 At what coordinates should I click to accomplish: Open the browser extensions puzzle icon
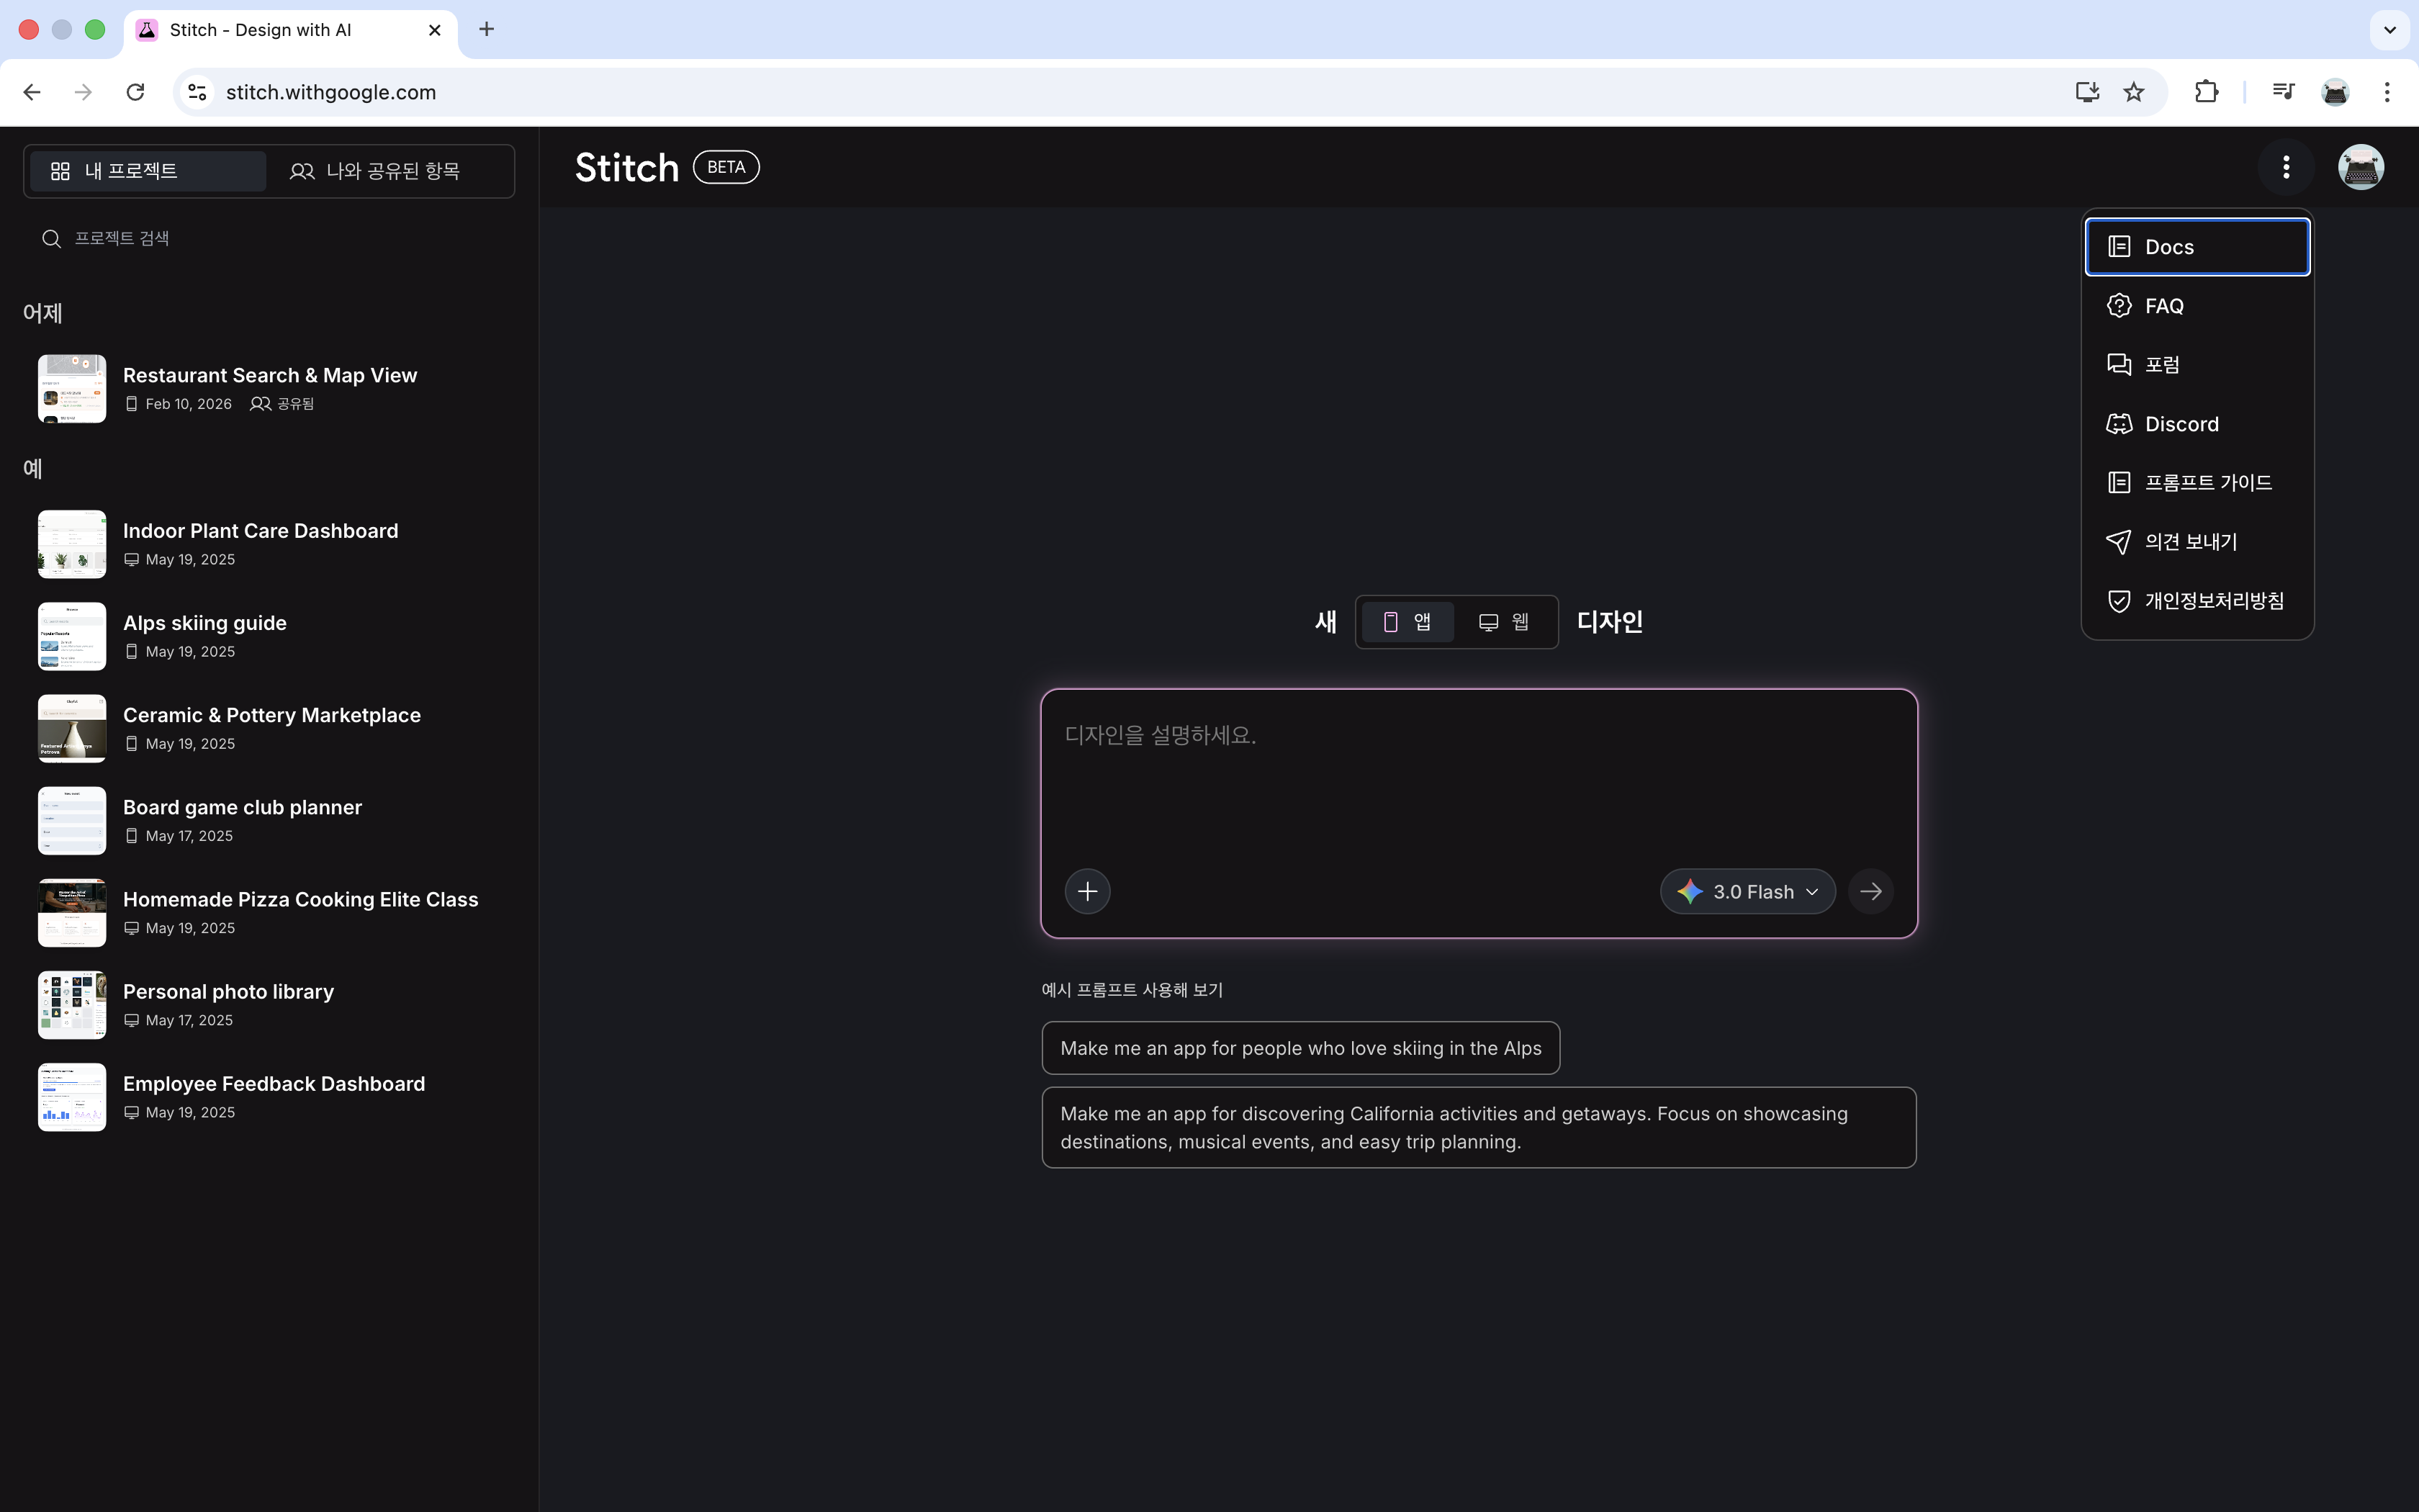(x=2206, y=92)
